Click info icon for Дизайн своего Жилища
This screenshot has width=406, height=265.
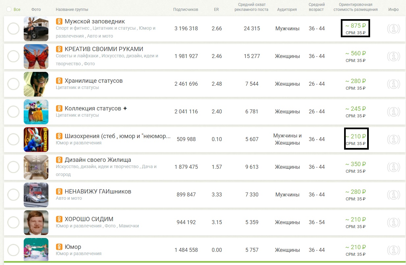click(x=393, y=167)
